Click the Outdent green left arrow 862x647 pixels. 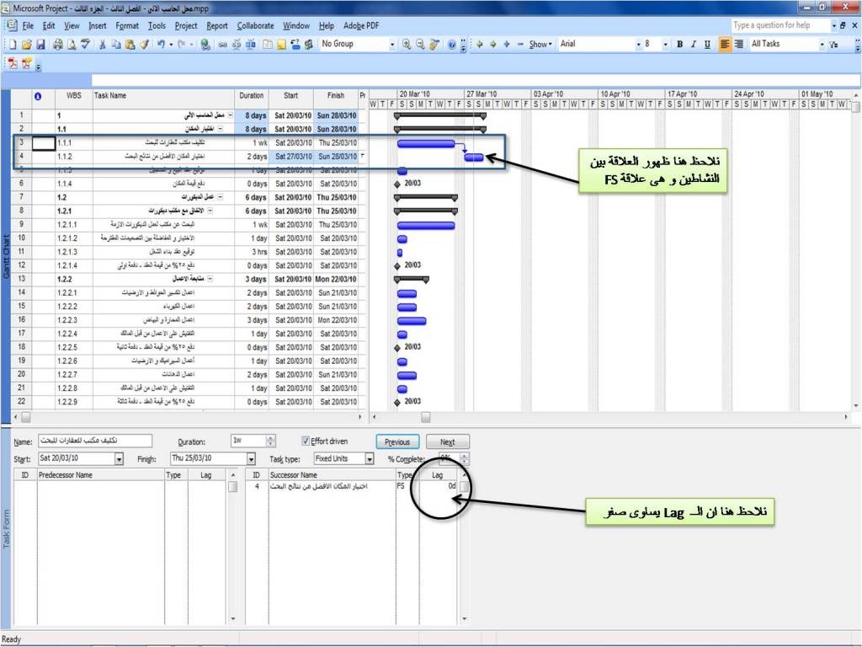tap(479, 44)
